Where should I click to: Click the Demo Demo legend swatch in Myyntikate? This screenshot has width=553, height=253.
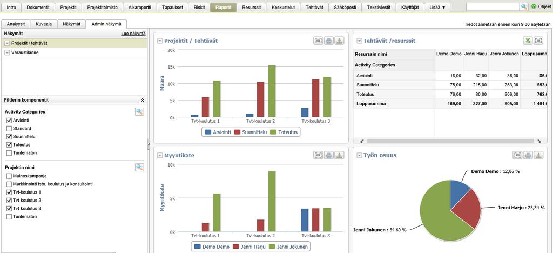click(x=197, y=247)
